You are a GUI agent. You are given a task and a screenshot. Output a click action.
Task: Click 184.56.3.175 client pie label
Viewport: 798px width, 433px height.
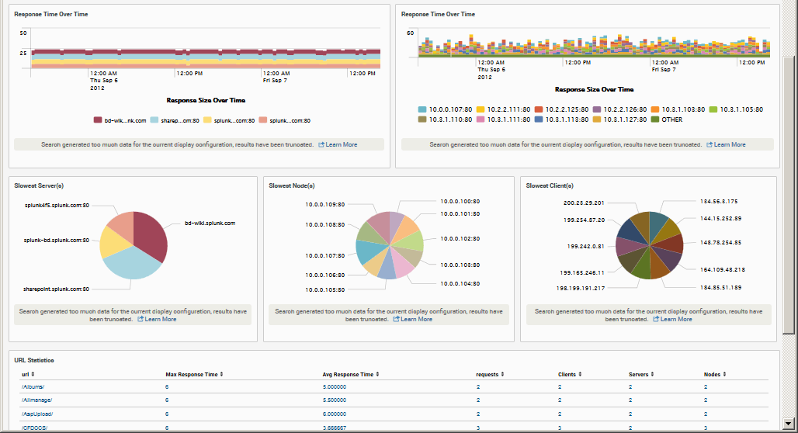pos(719,202)
